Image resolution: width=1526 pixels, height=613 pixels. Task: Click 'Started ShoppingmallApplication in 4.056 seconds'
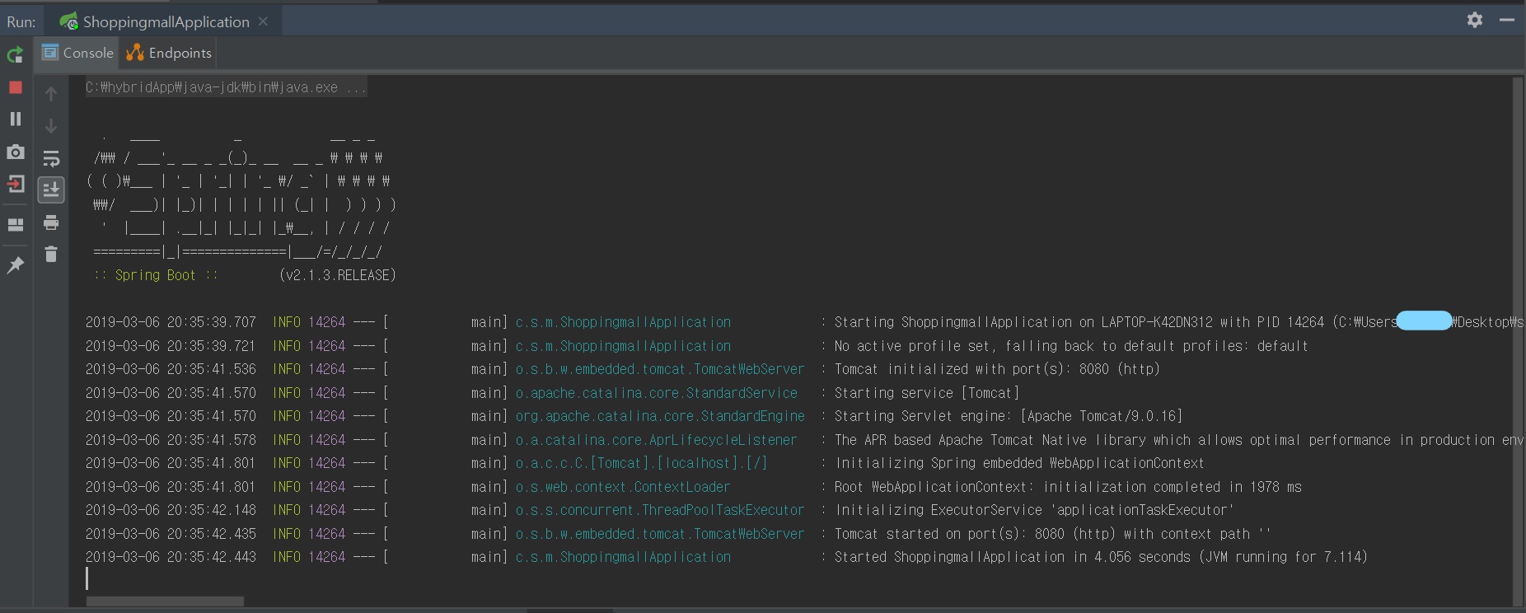(1101, 557)
